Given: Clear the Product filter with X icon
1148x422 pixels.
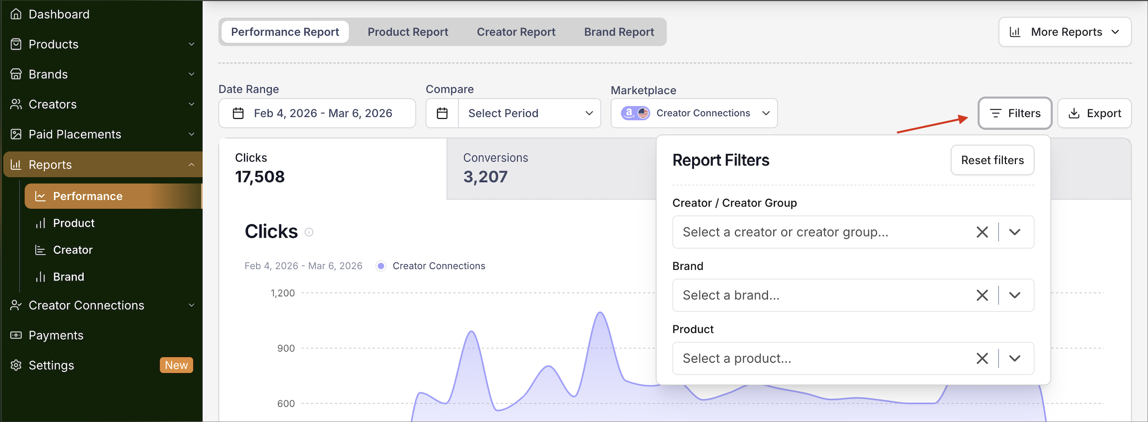Looking at the screenshot, I should [982, 358].
